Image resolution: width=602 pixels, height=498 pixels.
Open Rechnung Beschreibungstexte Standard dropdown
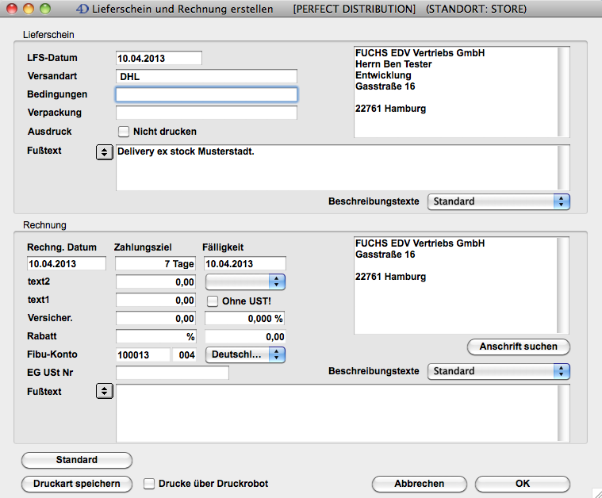(498, 371)
